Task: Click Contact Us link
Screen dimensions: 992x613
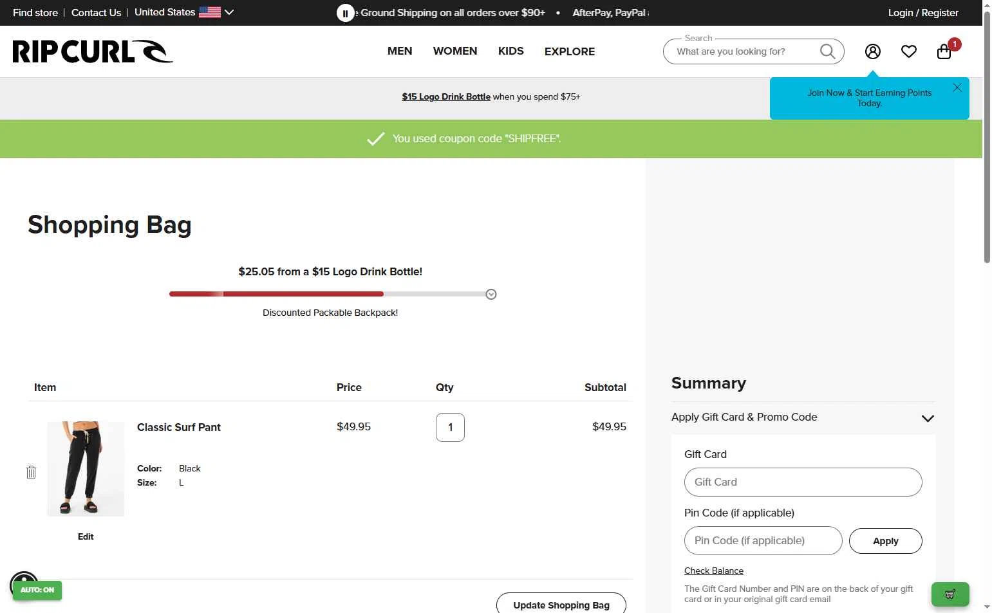Action: click(96, 12)
